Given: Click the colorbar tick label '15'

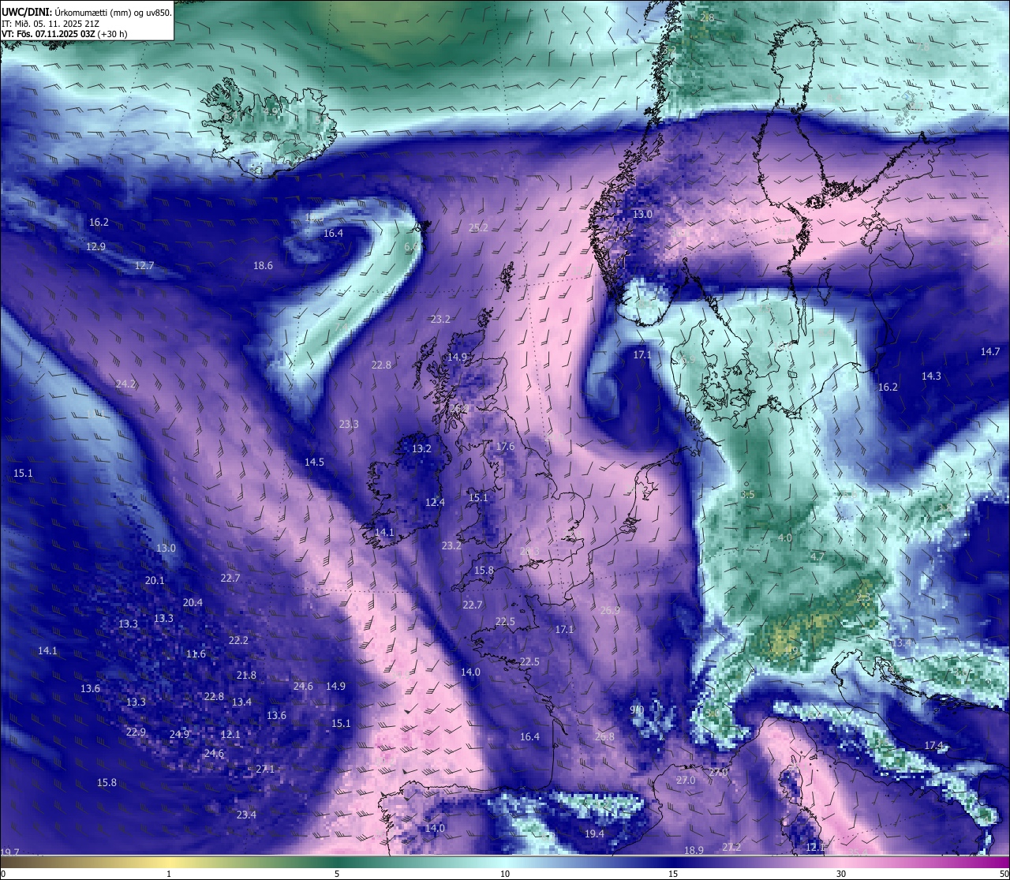Looking at the screenshot, I should [x=673, y=874].
